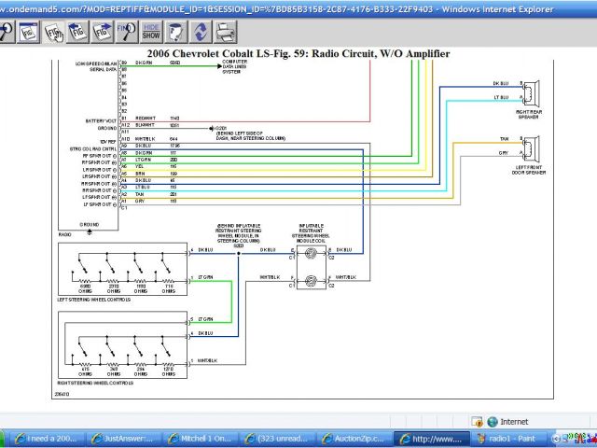This screenshot has height=448, width=597.
Task: Open radio1 - Paint from taskbar
Action: pos(507,438)
